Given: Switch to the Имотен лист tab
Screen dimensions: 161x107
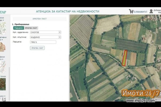Looking at the screenshot, I should pos(31,28).
